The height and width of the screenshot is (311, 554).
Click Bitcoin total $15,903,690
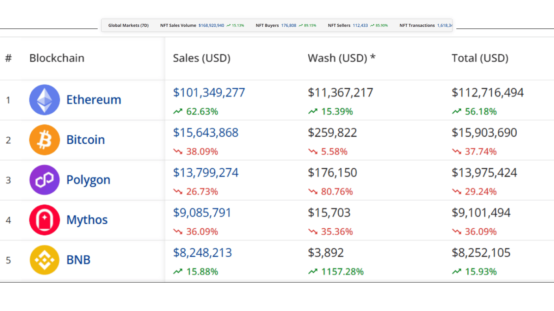coord(484,133)
